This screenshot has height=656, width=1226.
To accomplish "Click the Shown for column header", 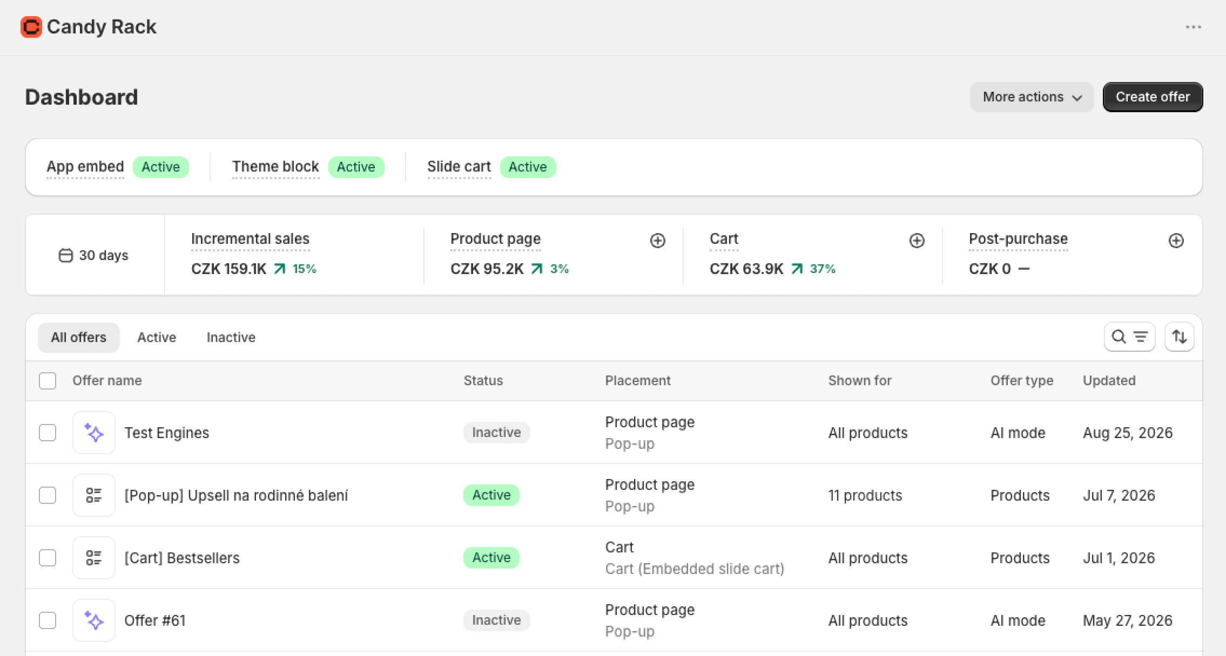I will [x=859, y=381].
